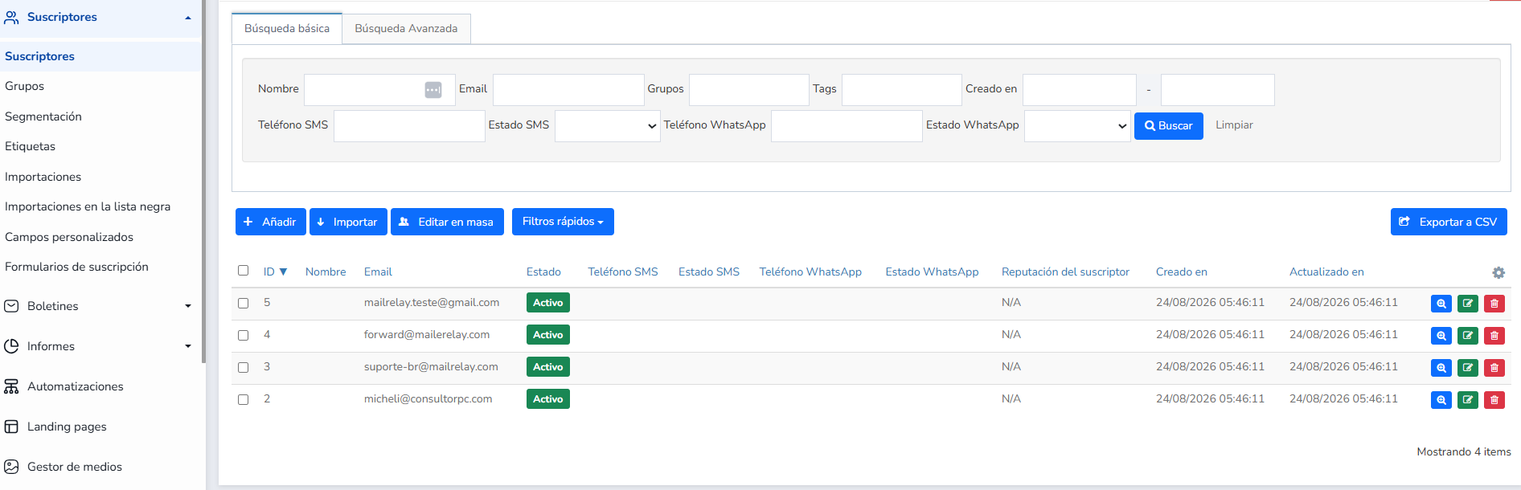Expand the Filtros rápidos menu
This screenshot has width=1521, height=490.
click(563, 222)
